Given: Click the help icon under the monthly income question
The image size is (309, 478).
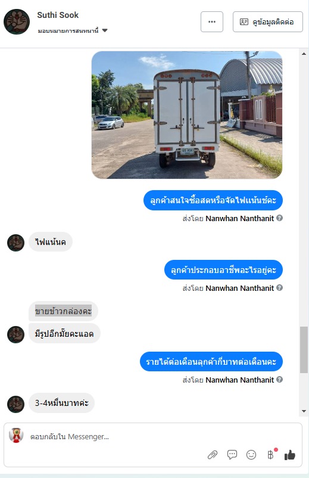Looking at the screenshot, I should click(x=279, y=379).
